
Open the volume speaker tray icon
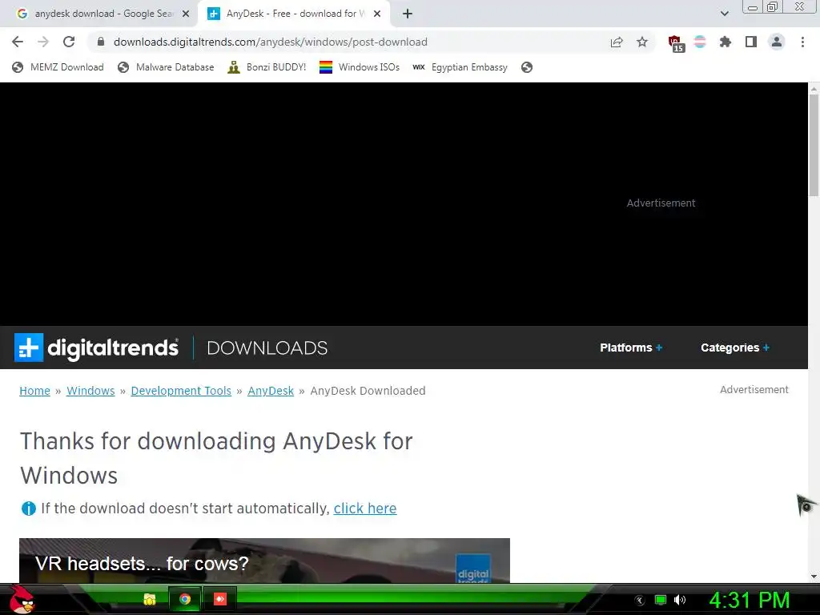click(x=680, y=600)
